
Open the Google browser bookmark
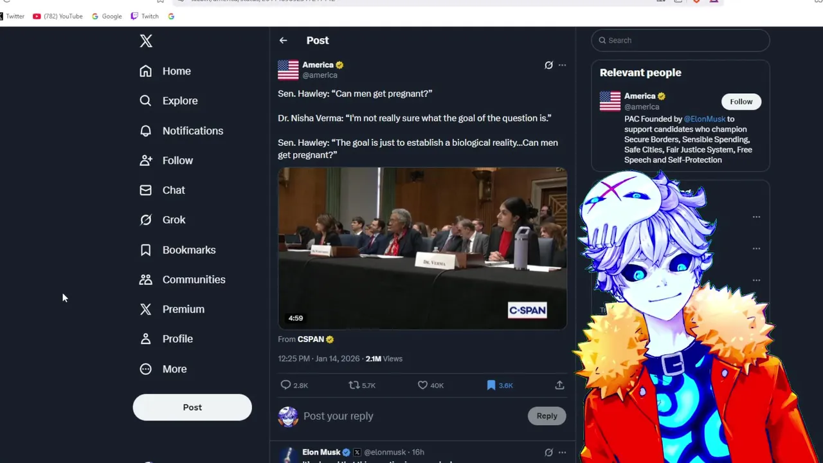click(107, 16)
